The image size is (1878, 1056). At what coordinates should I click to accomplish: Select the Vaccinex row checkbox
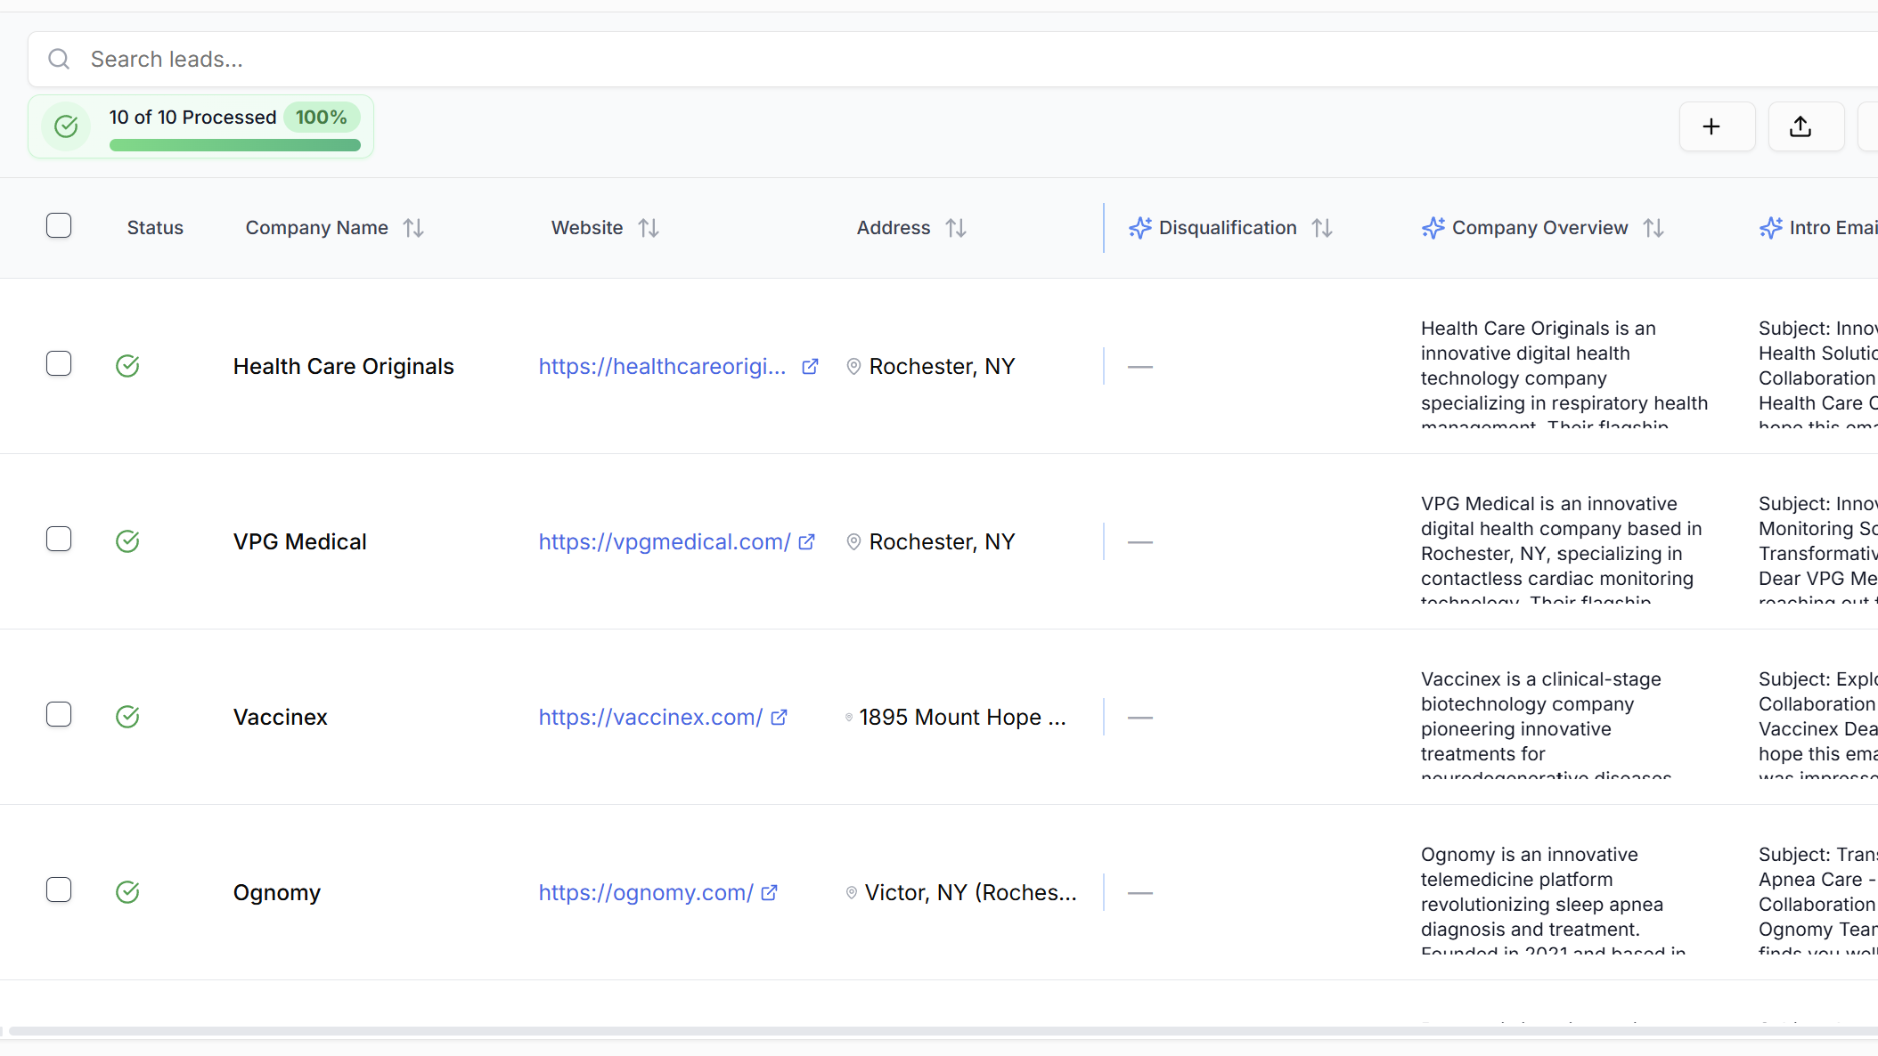59,714
